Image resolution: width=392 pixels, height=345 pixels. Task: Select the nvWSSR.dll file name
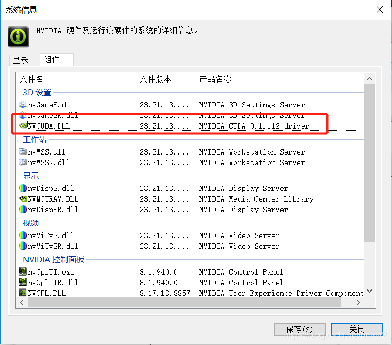click(x=49, y=162)
